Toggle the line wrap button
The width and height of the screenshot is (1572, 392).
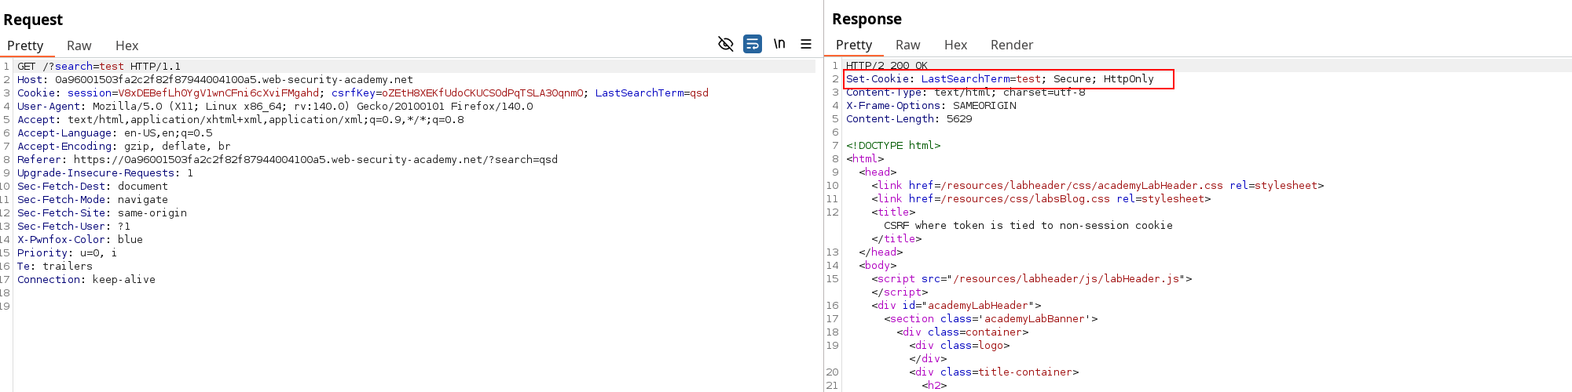click(x=752, y=44)
